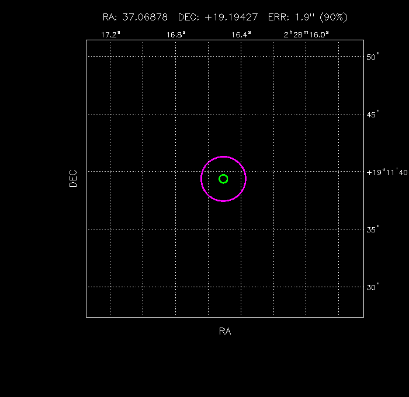Click the 16.4s RA tick label
The width and height of the screenshot is (409, 397).
click(x=241, y=34)
